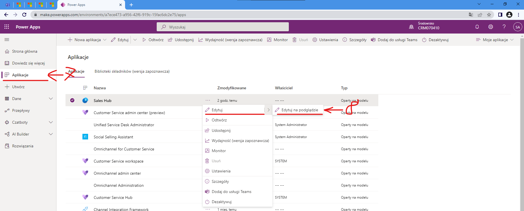Choose Edytuj na podglądzie submenu item
524x211 pixels.
coord(298,110)
